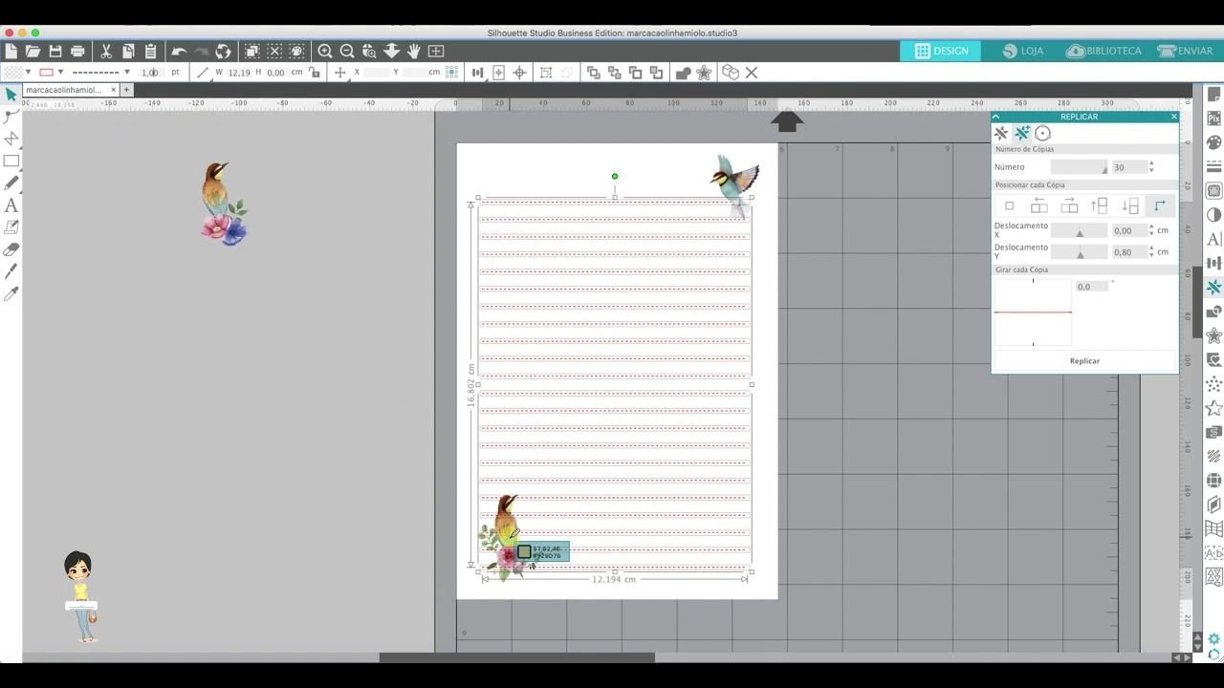Viewport: 1224px width, 688px height.
Task: Select basic replicate tab icon
Action: tap(1001, 134)
